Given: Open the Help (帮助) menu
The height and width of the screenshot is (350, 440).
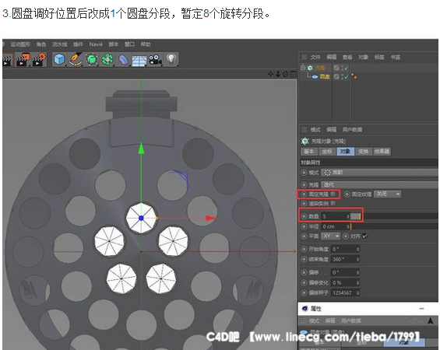Looking at the screenshot, I should [146, 44].
